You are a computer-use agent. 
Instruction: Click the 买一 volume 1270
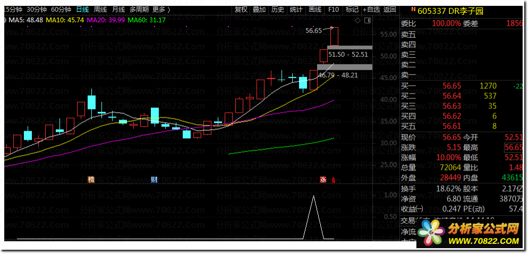point(488,86)
